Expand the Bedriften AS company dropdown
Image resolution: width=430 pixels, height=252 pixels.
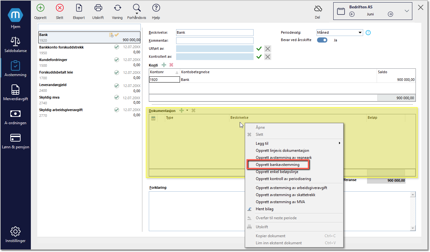pyautogui.click(x=407, y=11)
